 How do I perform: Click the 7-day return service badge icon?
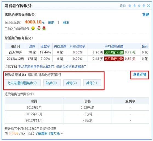point(39,28)
